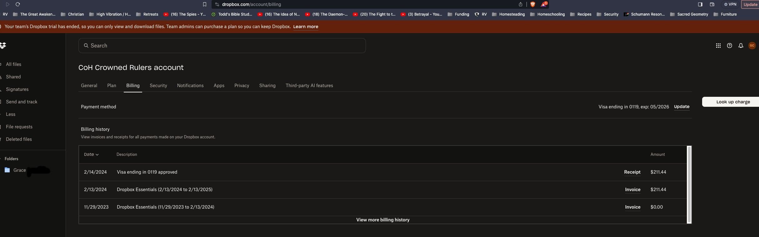Viewport: 759px width, 237px height.
Task: Open (16) The Spies YouTube bookmark
Action: coord(185,14)
